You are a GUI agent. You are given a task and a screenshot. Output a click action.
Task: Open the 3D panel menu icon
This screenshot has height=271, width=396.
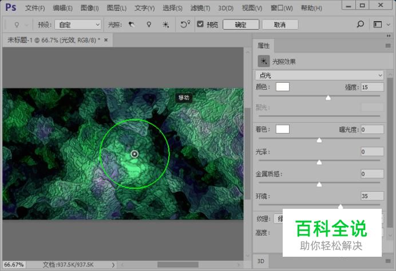[388, 261]
